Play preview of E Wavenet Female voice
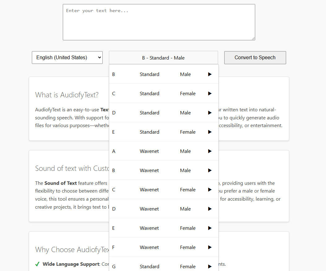The width and height of the screenshot is (326, 271). (x=210, y=228)
